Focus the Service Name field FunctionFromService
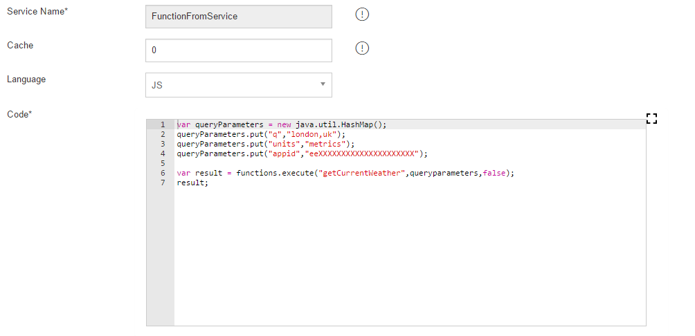The image size is (695, 336). pyautogui.click(x=238, y=16)
